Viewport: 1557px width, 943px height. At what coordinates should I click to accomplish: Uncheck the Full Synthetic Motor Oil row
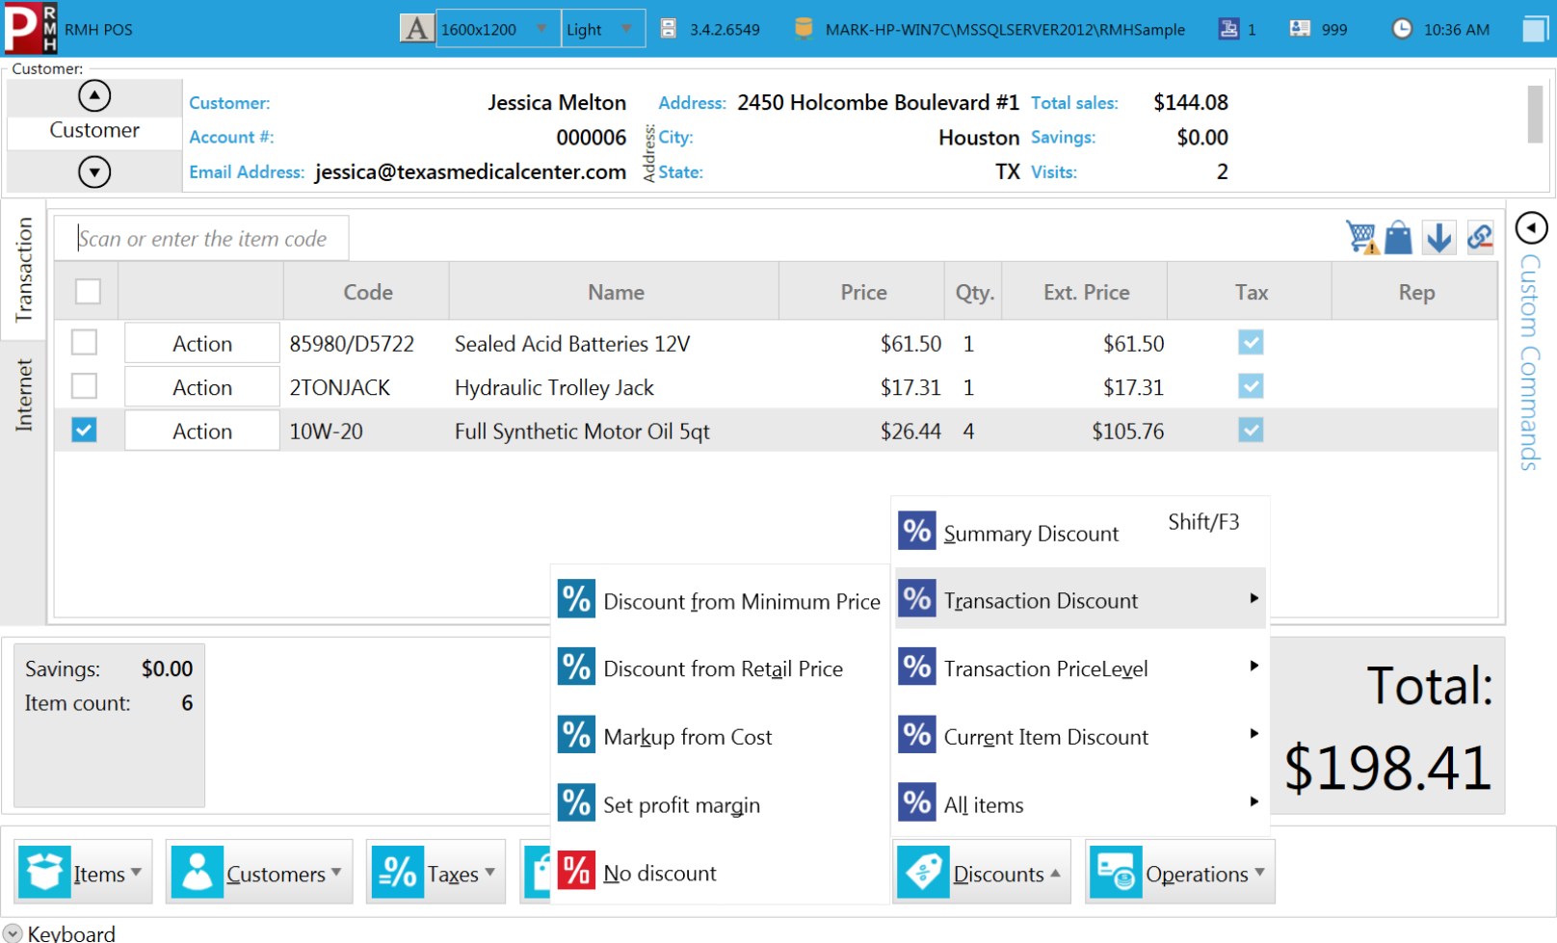[85, 430]
